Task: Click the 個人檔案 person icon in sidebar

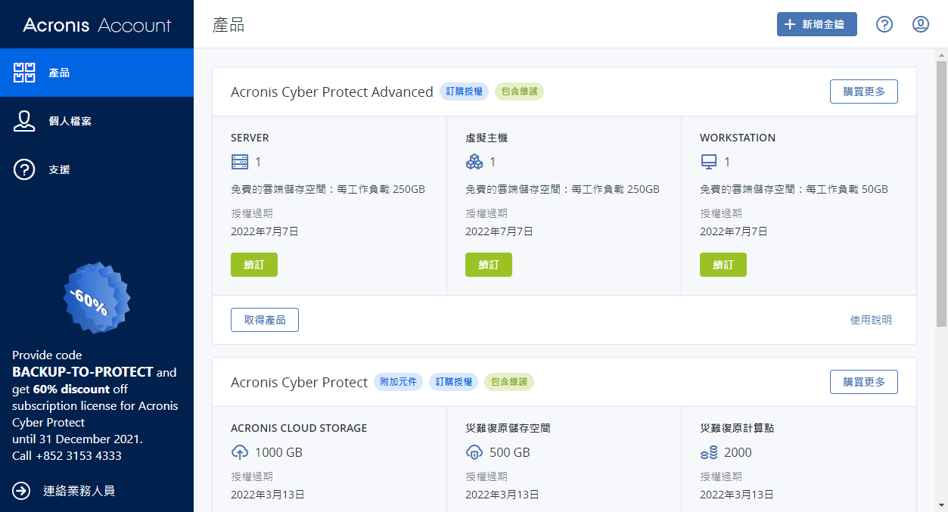Action: (25, 121)
